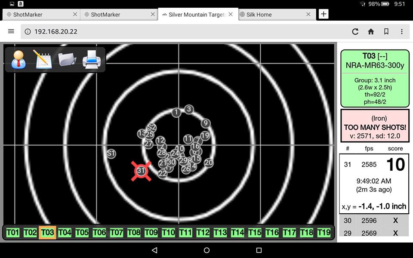Tap battery 98% status indicator
The image size is (413, 258).
[x=379, y=4]
